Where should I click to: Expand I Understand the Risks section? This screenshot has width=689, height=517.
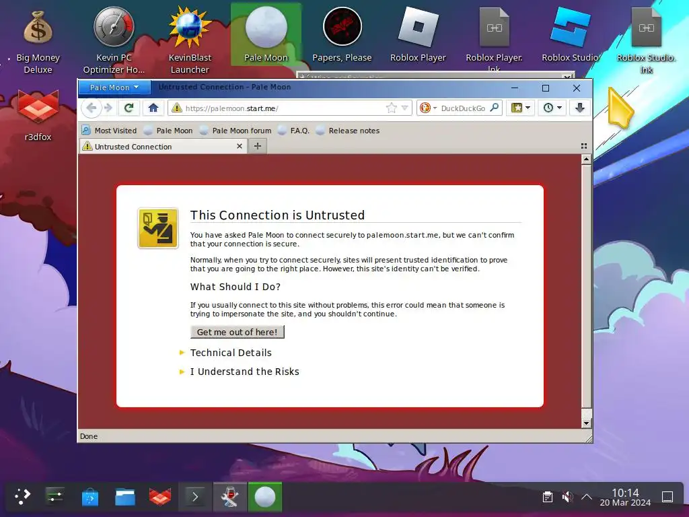pos(244,372)
